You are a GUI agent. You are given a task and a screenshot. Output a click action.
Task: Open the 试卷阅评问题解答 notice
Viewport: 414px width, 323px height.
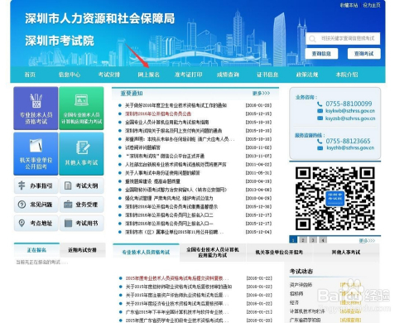point(142,147)
